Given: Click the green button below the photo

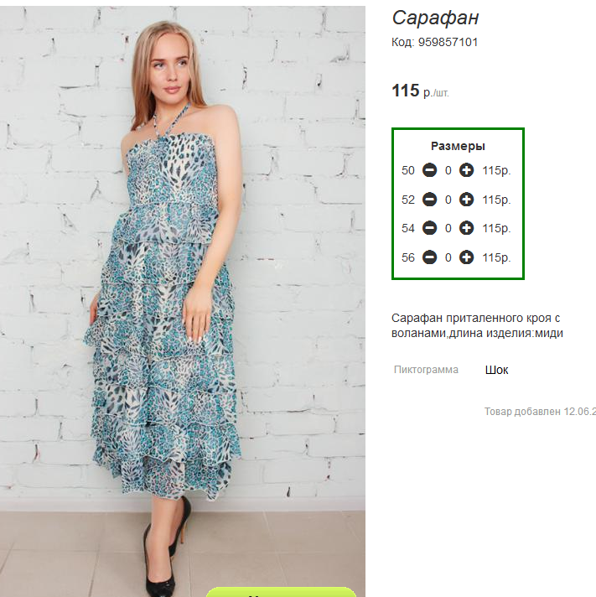Looking at the screenshot, I should coord(281,592).
